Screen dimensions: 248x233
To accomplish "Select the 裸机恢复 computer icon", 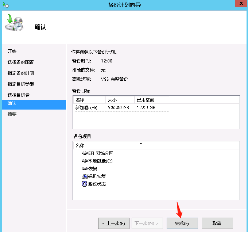I will (x=85, y=176).
